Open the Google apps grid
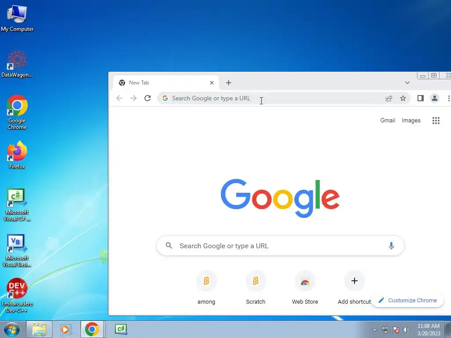The height and width of the screenshot is (338, 451). pyautogui.click(x=436, y=121)
